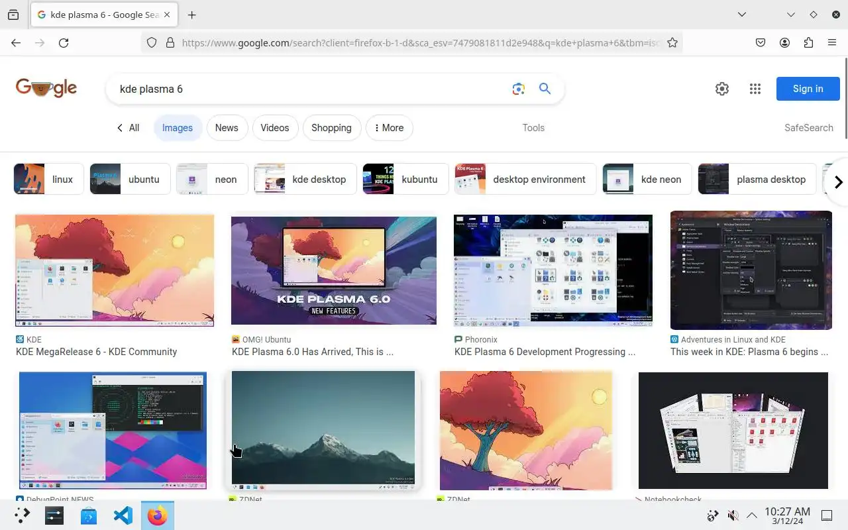Open the KDE PLASMA 6.0 New Features thumbnail
This screenshot has height=530, width=848.
334,270
